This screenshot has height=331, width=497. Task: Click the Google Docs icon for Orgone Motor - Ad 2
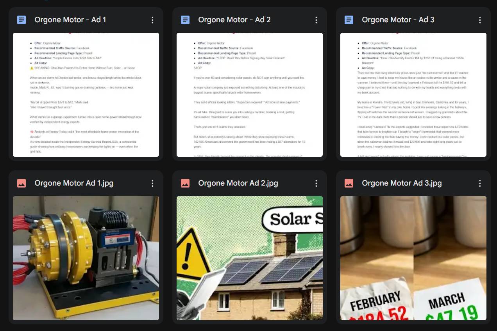(185, 20)
